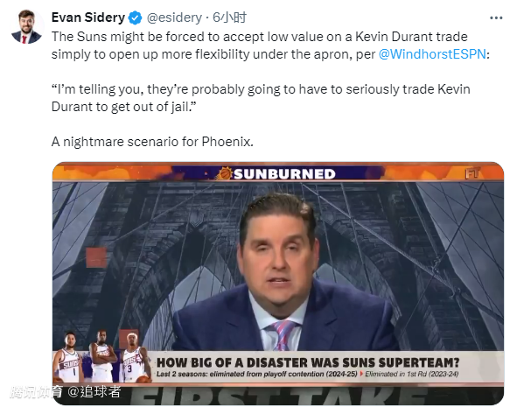Click the SUNBURNED banner title
This screenshot has height=407, width=510.
pos(284,174)
